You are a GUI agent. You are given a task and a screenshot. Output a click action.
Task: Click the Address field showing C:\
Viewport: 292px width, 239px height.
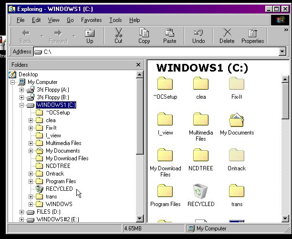157,52
